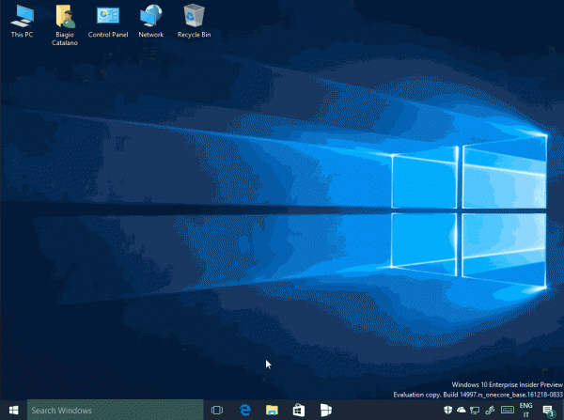Click the Search Windows box
The image size is (564, 420).
coord(115,410)
